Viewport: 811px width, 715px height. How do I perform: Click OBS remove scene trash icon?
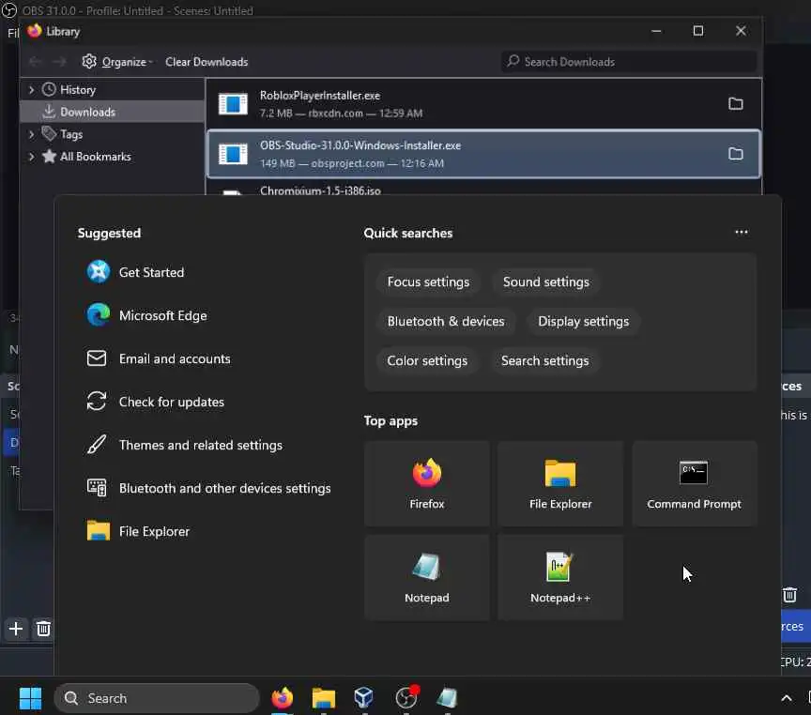coord(43,629)
